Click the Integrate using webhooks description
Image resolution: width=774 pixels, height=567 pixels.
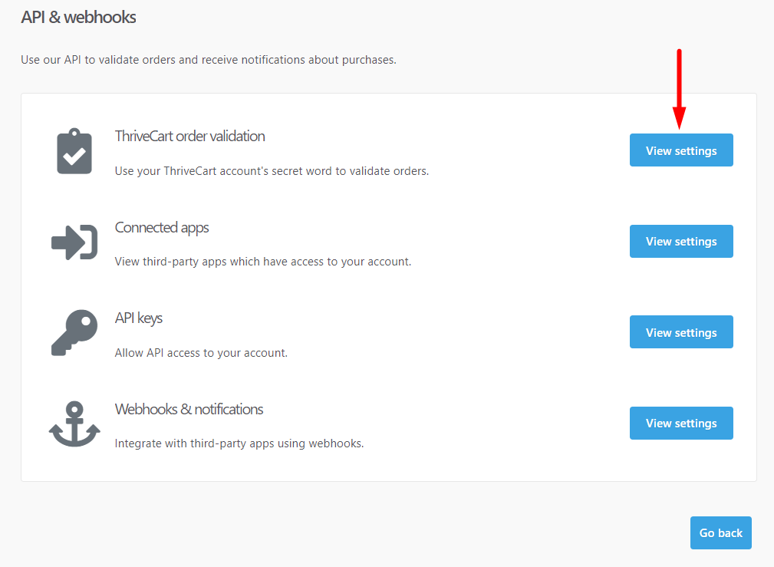coord(239,443)
